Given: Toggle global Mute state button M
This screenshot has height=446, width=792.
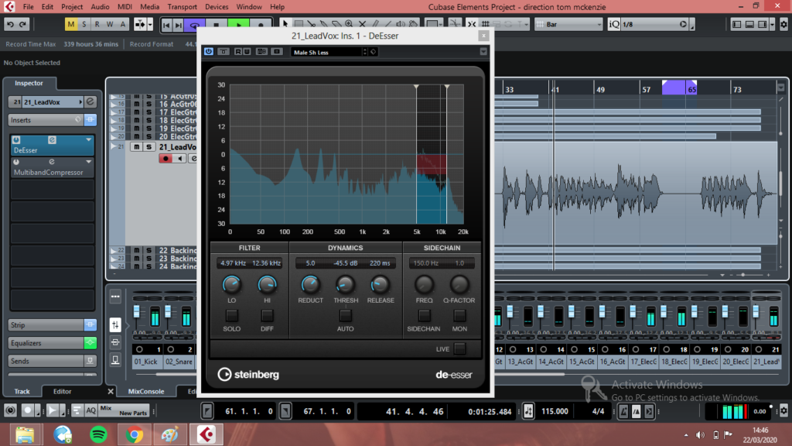Looking at the screenshot, I should [70, 24].
